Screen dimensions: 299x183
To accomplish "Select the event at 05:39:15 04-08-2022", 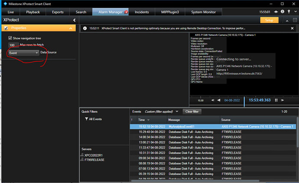I will (213, 174).
